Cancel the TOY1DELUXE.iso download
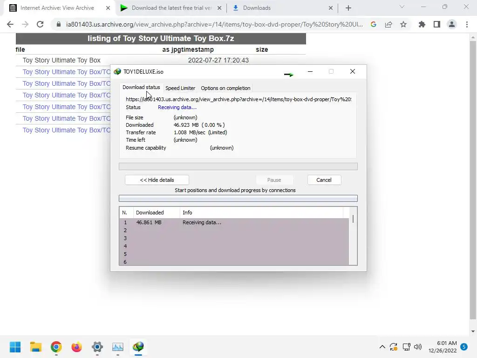The height and width of the screenshot is (358, 477). tap(324, 180)
